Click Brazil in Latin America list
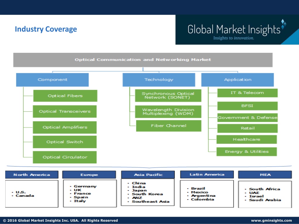Screen dimensions: 299x224 pos(198,188)
